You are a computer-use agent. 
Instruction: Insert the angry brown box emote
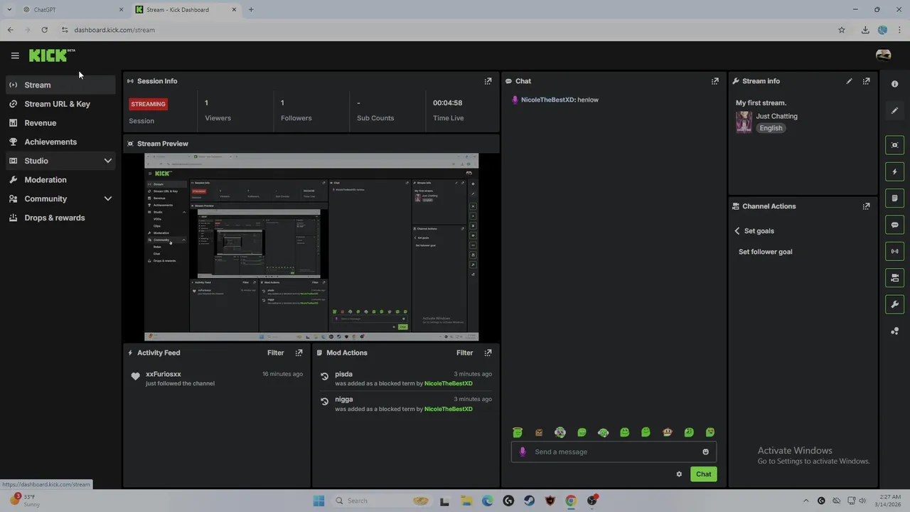click(539, 432)
